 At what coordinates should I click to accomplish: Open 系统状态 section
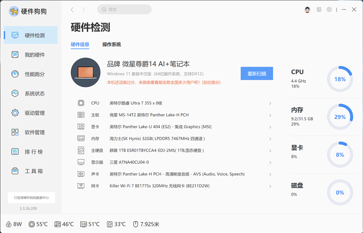pos(30,94)
